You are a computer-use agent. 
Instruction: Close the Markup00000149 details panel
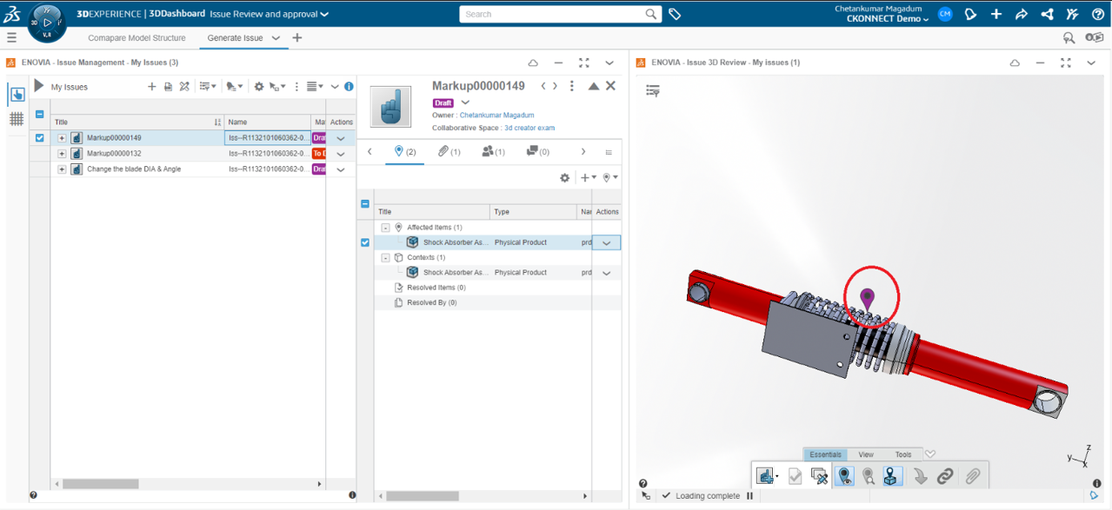pos(610,86)
